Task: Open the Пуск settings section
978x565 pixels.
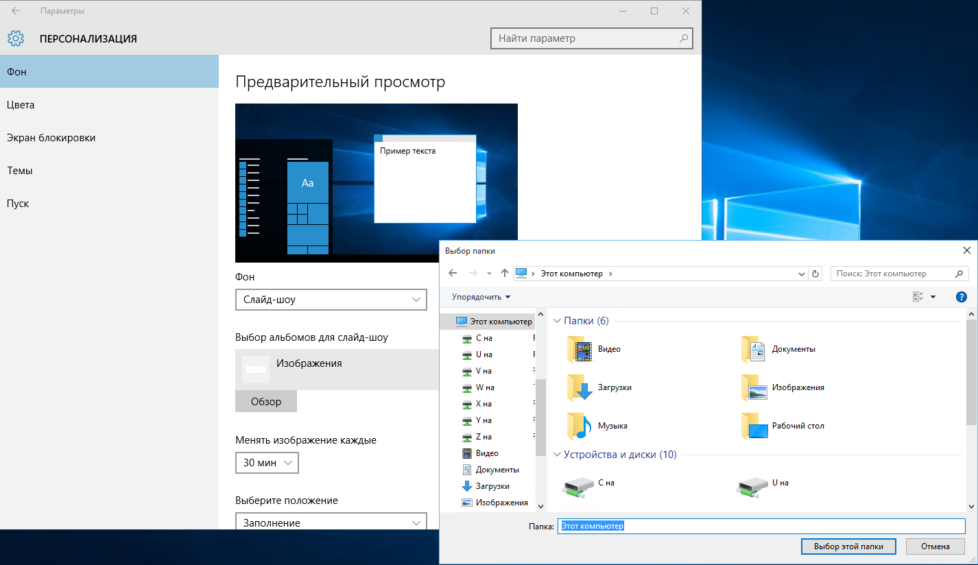Action: click(109, 203)
